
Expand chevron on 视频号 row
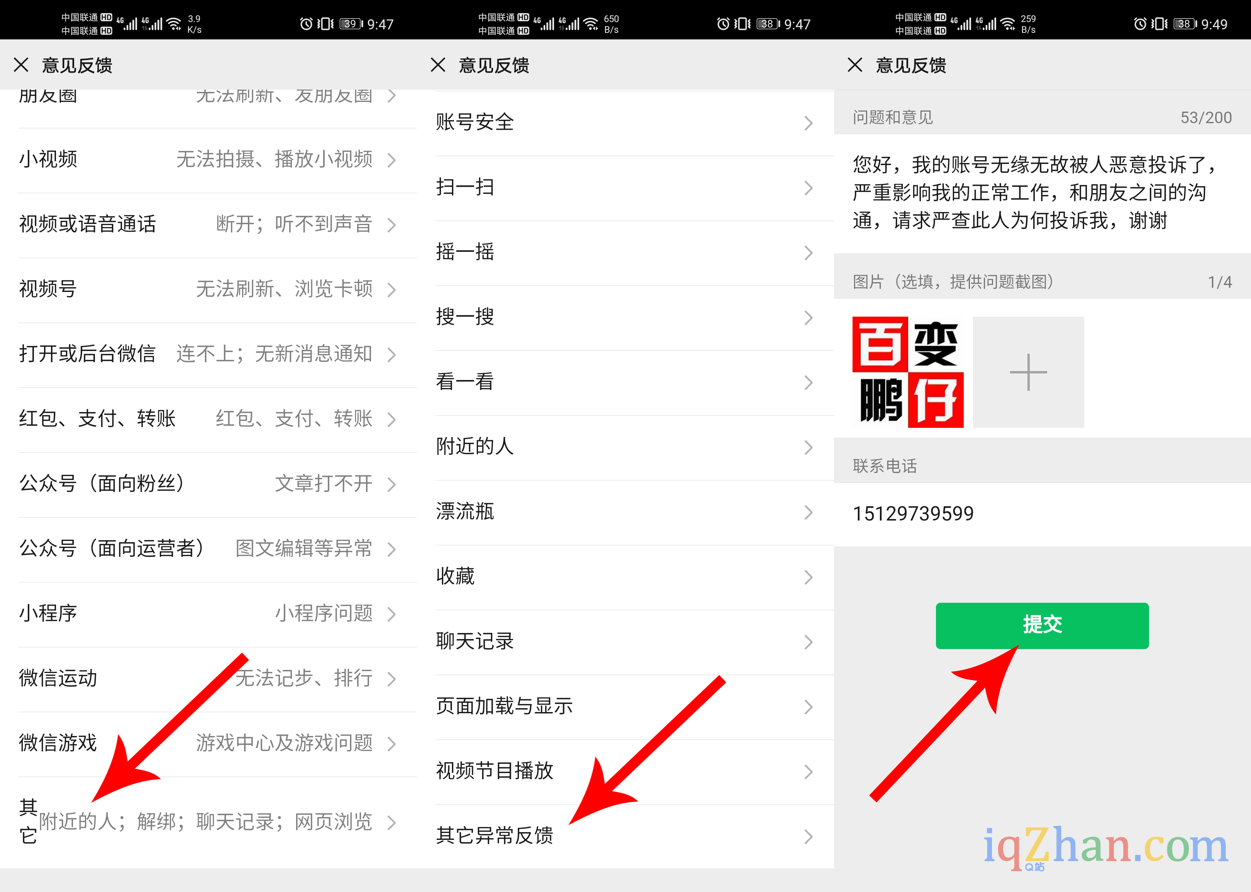point(392,290)
